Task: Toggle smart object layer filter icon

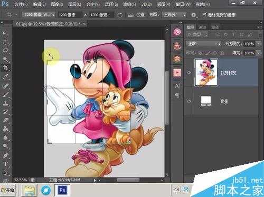Action: tap(250, 35)
